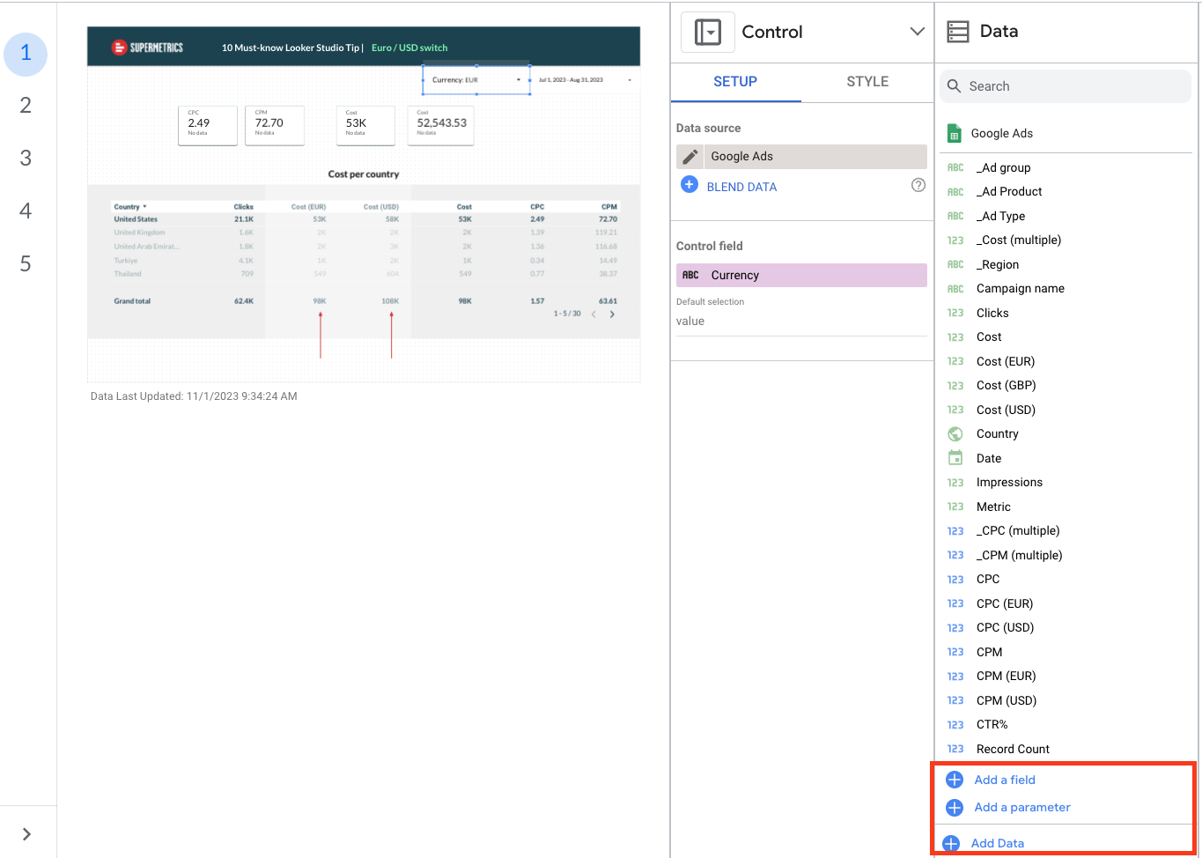This screenshot has height=858, width=1202.
Task: Click the calendar icon next to Date field
Action: coord(956,457)
